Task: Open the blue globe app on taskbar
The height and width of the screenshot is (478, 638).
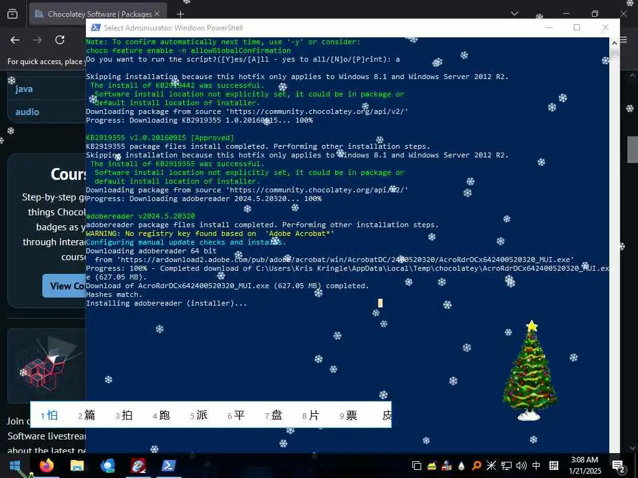Action: (107, 466)
